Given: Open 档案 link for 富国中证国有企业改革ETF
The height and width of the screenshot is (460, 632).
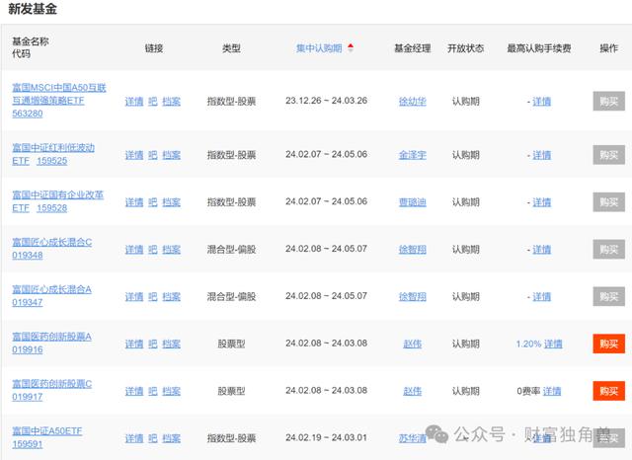Looking at the screenshot, I should pos(171,201).
